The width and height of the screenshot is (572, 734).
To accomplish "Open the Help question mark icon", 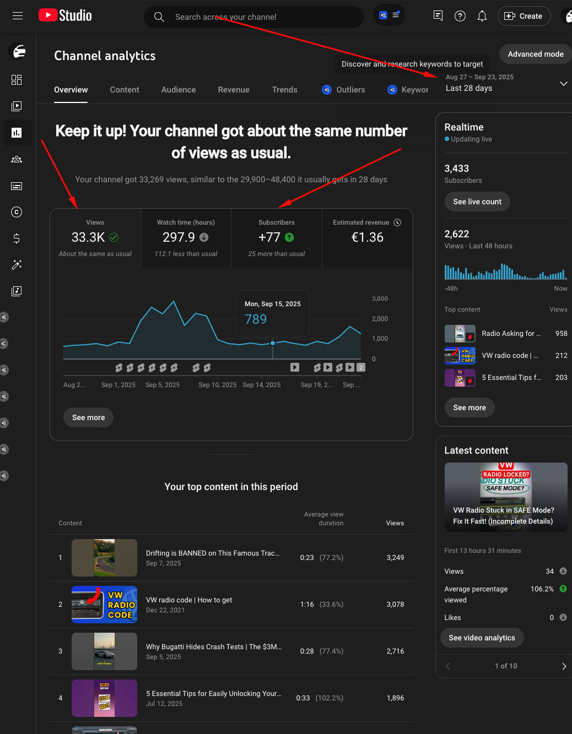I will pos(460,16).
